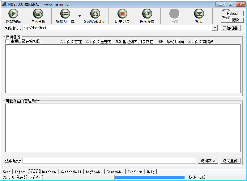
Task: Click the 网站扫描 website scan icon
Action: (13, 14)
